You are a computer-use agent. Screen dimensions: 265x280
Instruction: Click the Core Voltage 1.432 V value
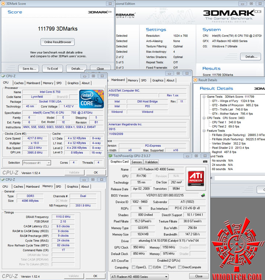[x=68, y=106]
